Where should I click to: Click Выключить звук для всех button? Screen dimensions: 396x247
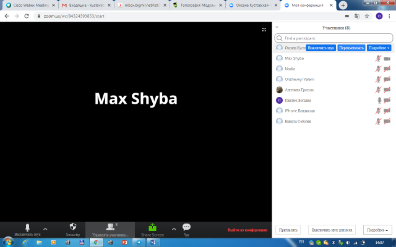pyautogui.click(x=332, y=230)
